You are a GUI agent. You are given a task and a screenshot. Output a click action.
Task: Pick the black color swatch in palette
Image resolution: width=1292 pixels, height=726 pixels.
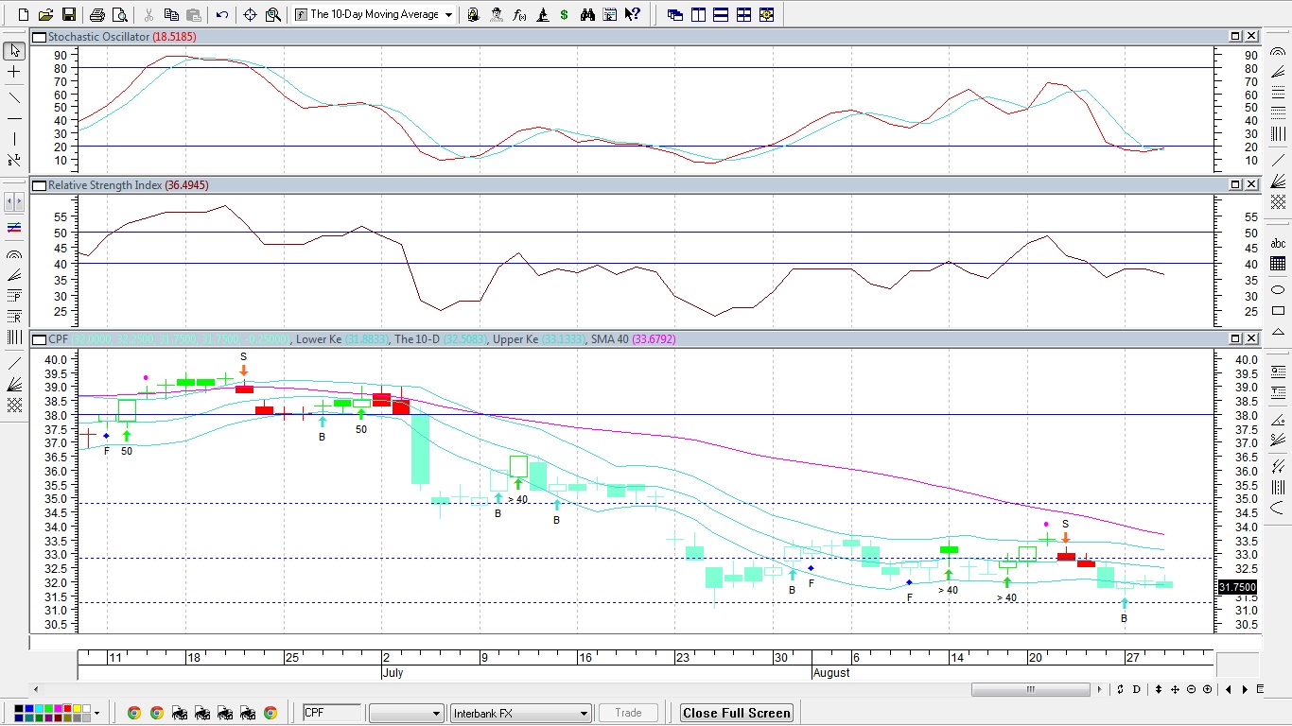coord(21,709)
